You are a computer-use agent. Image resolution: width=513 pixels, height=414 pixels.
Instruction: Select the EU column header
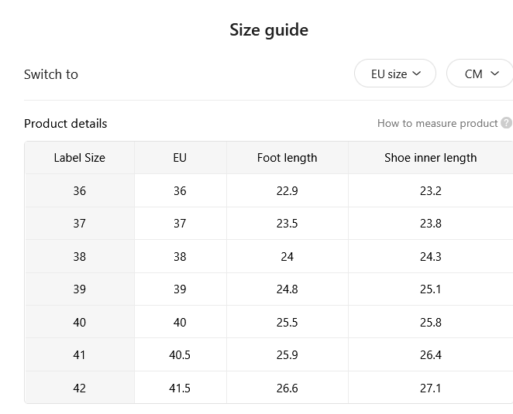(180, 158)
